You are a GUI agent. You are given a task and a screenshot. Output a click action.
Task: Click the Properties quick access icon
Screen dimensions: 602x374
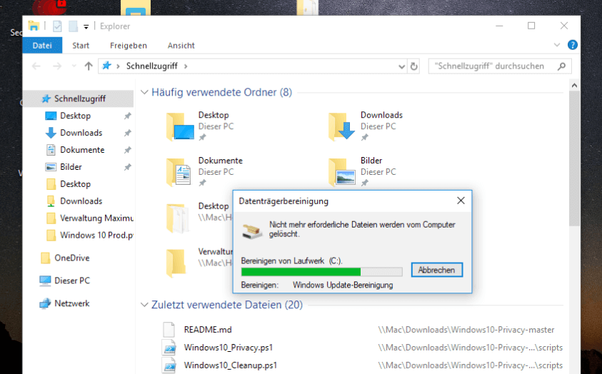pyautogui.click(x=57, y=26)
